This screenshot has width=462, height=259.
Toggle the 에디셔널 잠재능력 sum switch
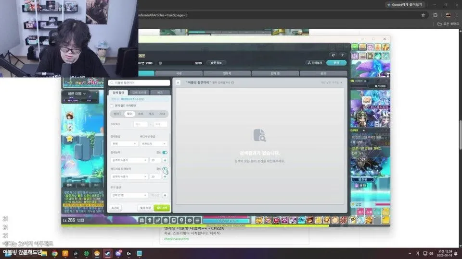tap(165, 169)
